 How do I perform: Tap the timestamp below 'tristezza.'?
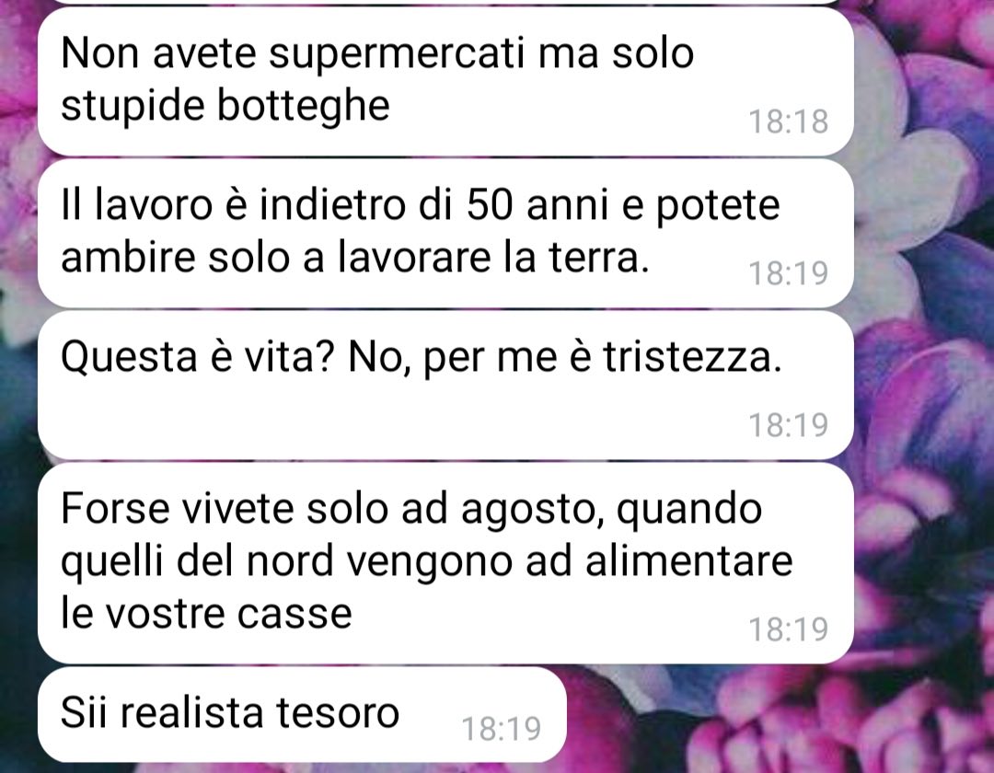[x=788, y=424]
